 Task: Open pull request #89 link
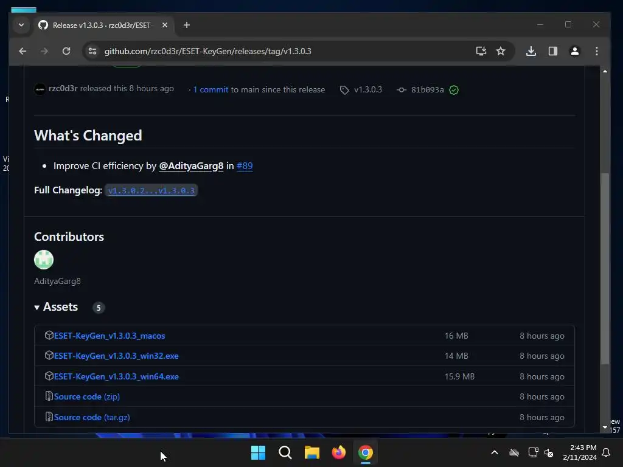click(x=245, y=166)
